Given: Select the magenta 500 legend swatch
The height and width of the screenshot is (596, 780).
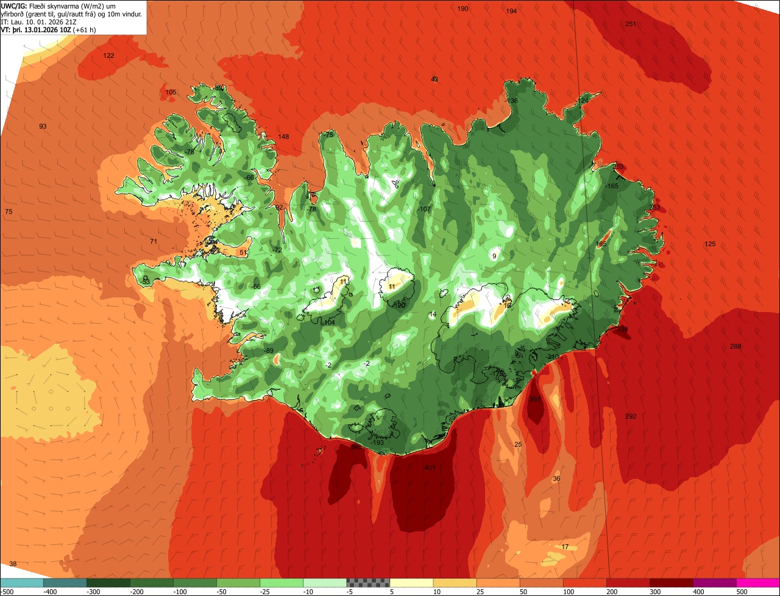Looking at the screenshot, I should [x=758, y=583].
